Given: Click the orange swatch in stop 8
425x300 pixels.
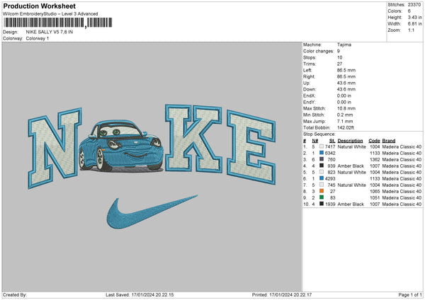Looking at the screenshot, I should click(x=322, y=191).
